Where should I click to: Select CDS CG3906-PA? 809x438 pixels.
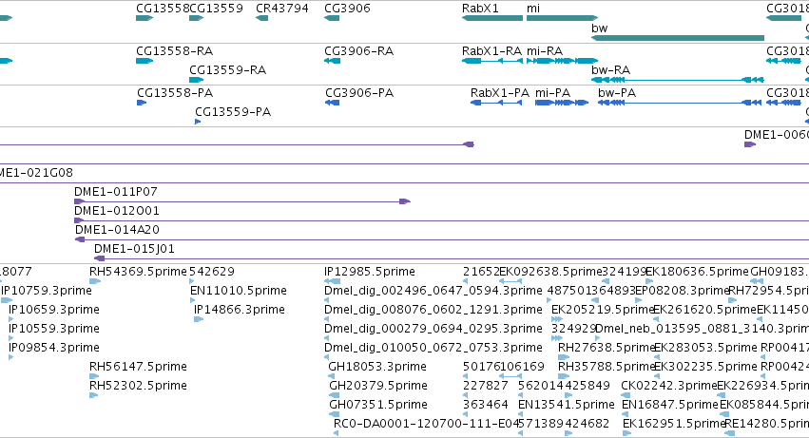click(x=333, y=103)
